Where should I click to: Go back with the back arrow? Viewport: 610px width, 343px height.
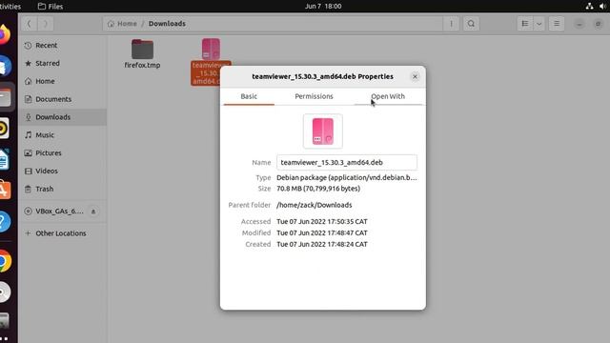29,24
